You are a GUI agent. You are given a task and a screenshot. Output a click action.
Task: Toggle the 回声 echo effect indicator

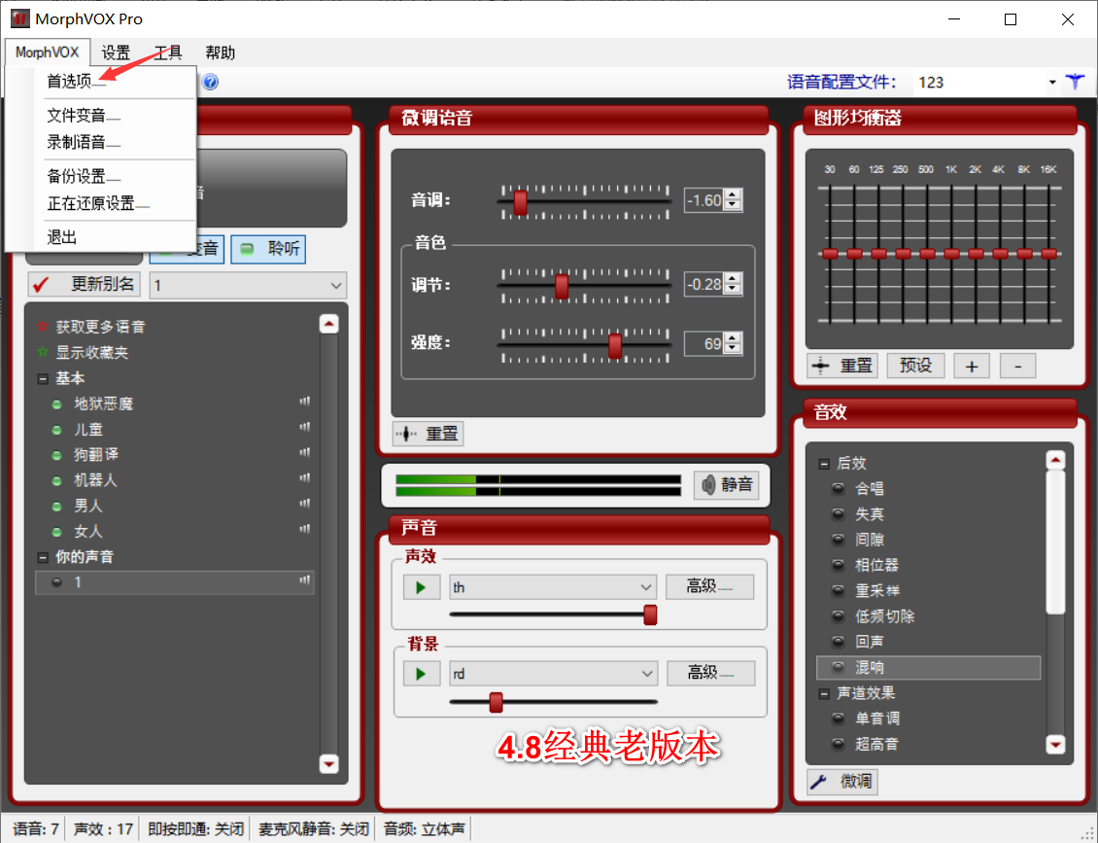[838, 642]
